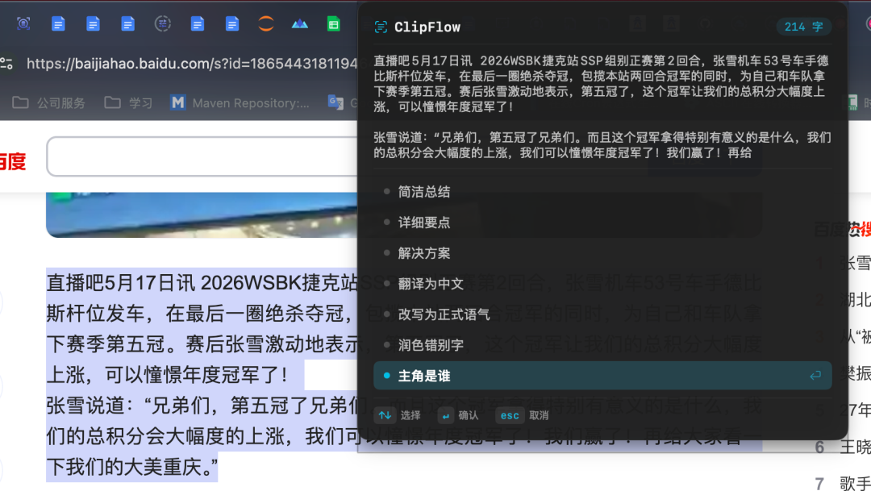Image resolution: width=871 pixels, height=491 pixels.
Task: Click article line 上涨，可以憧憬年度冠军了
Action: 167,375
